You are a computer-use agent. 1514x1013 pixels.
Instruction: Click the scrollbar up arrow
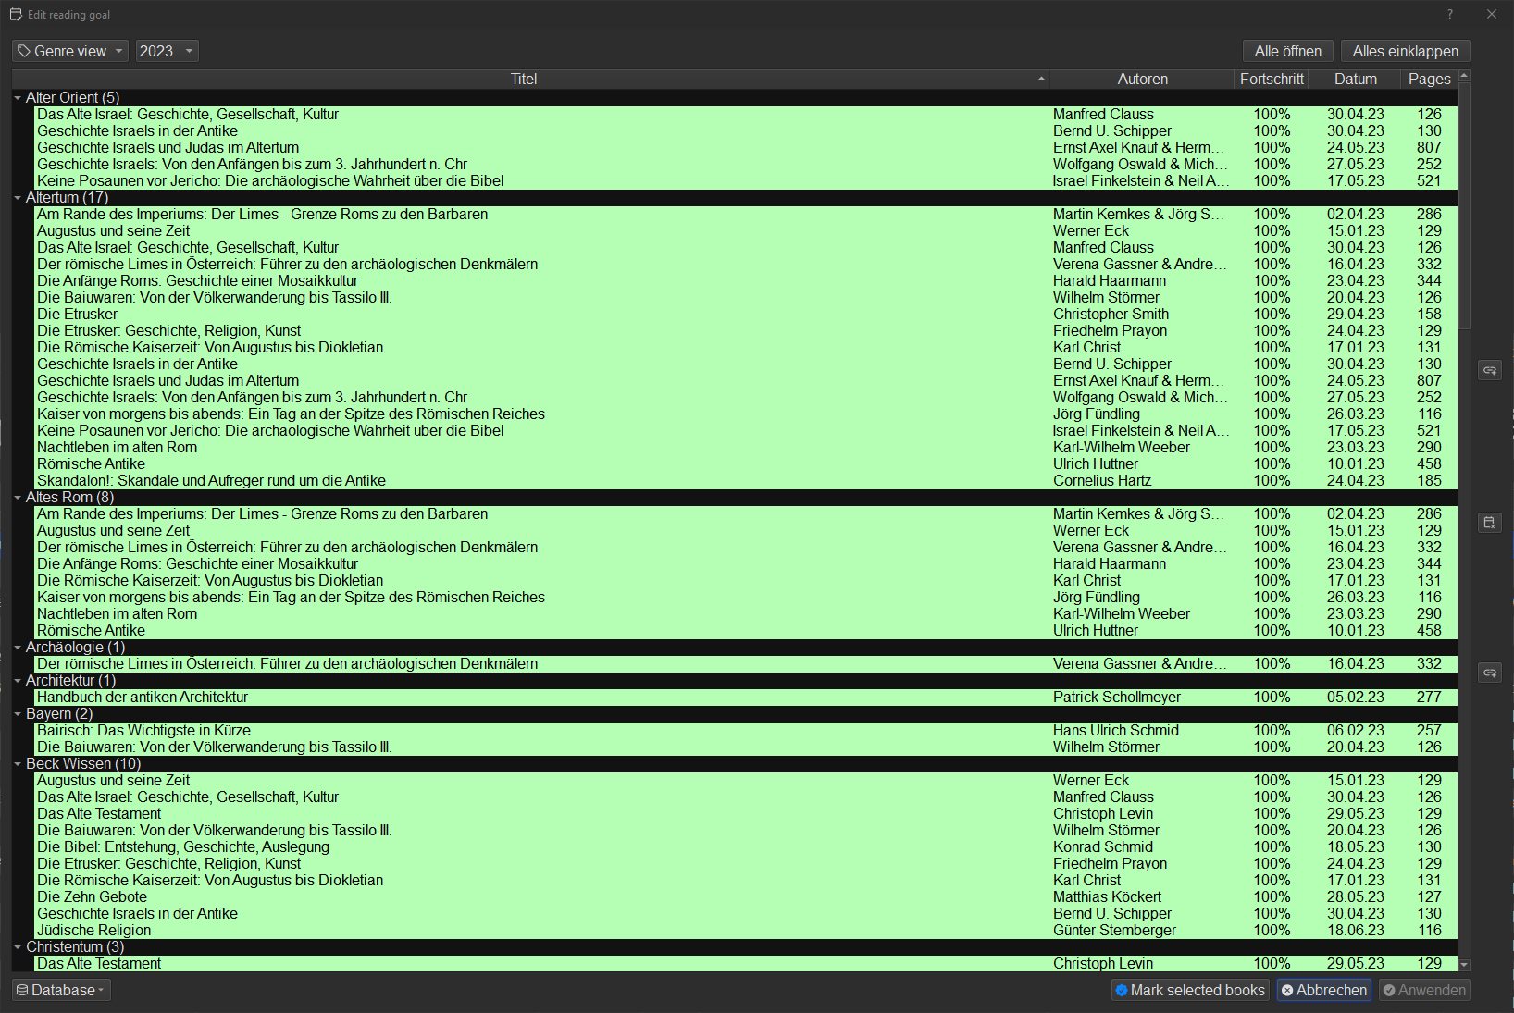[x=1464, y=76]
